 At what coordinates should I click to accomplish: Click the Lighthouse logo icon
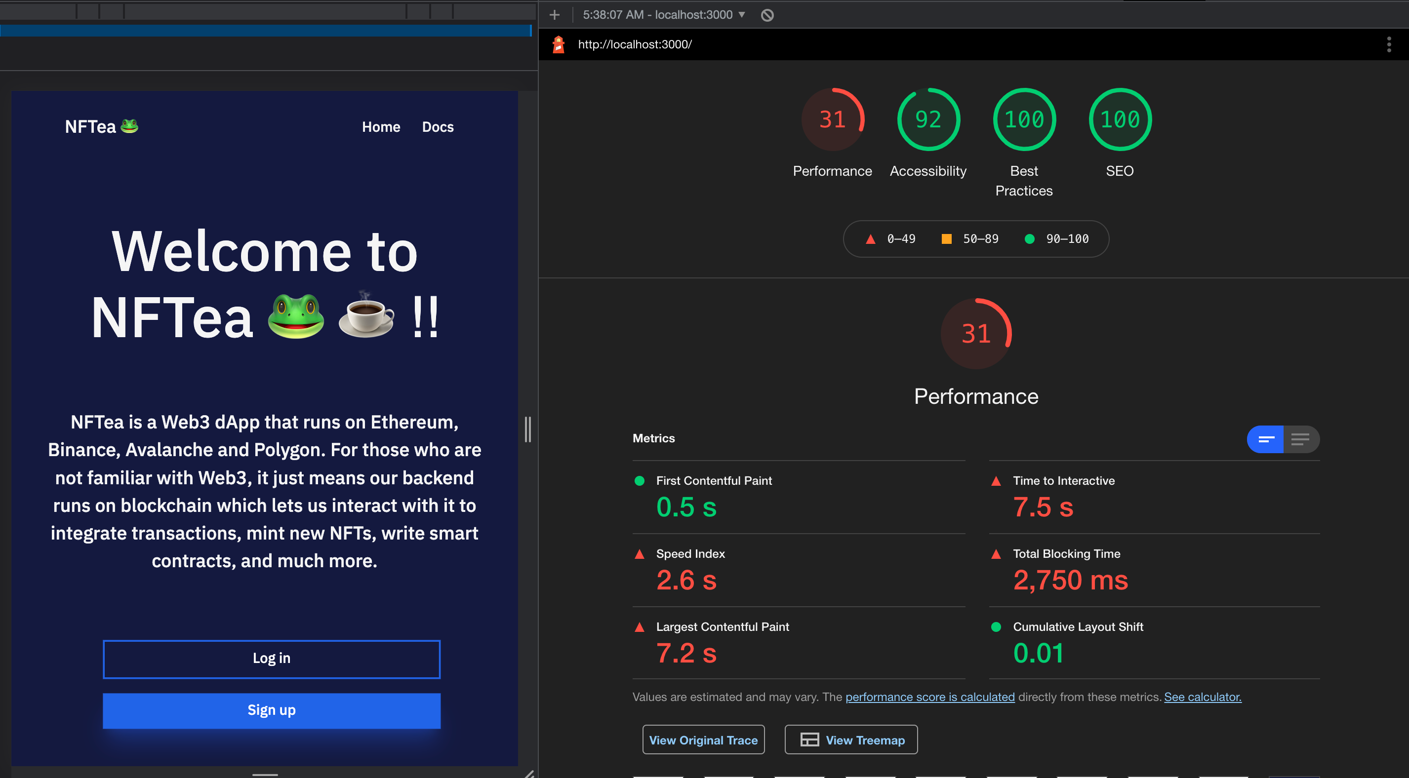(x=559, y=44)
